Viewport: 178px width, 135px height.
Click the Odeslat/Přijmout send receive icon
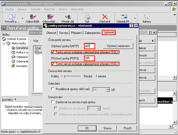pos(124,17)
